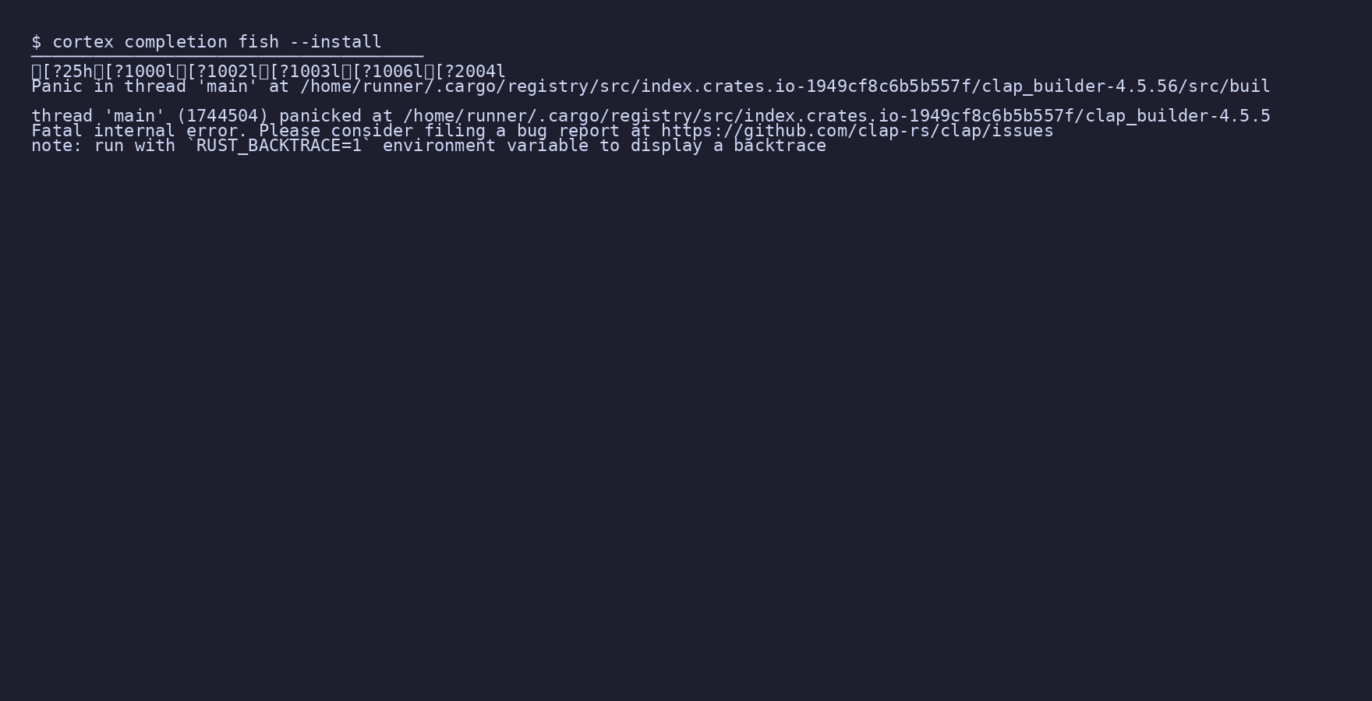Click the [?25h escape sequence
1372x701 pixels.
(67, 72)
